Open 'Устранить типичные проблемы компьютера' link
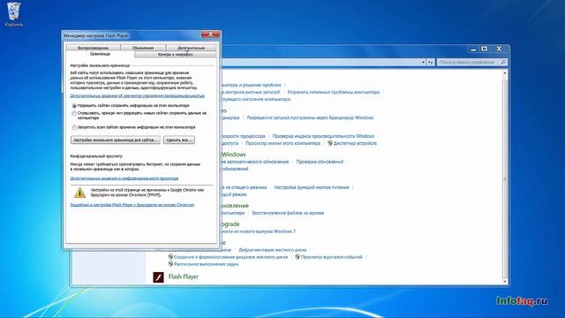The height and width of the screenshot is (318, 565). 334,92
